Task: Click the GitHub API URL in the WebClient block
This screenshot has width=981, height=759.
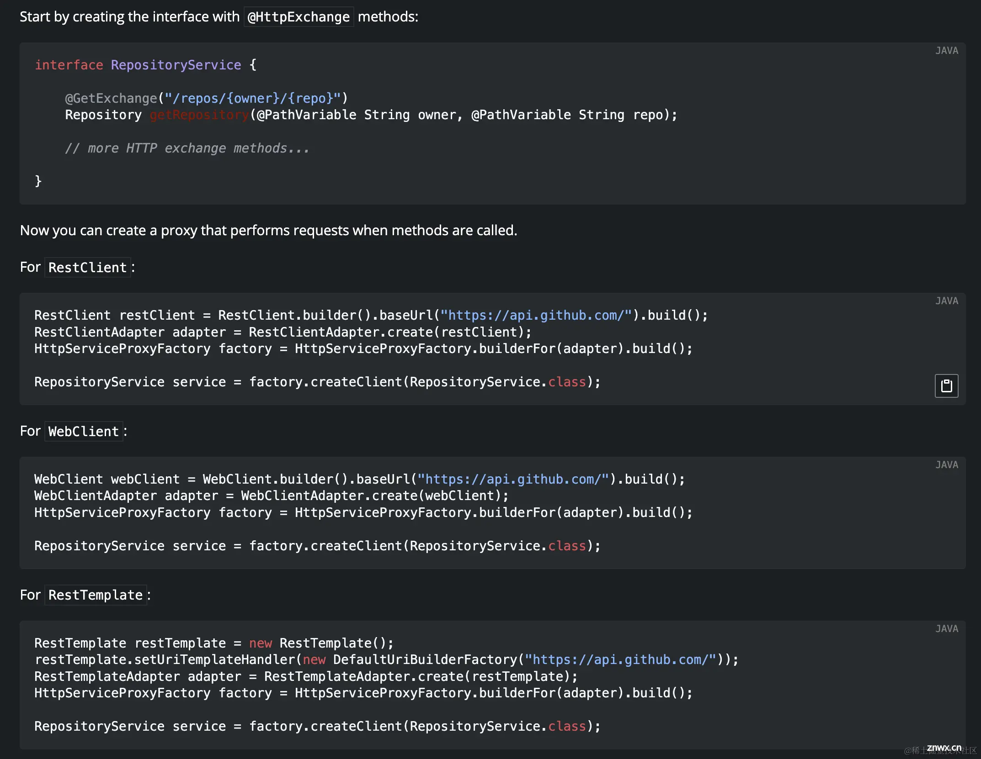Action: point(513,479)
